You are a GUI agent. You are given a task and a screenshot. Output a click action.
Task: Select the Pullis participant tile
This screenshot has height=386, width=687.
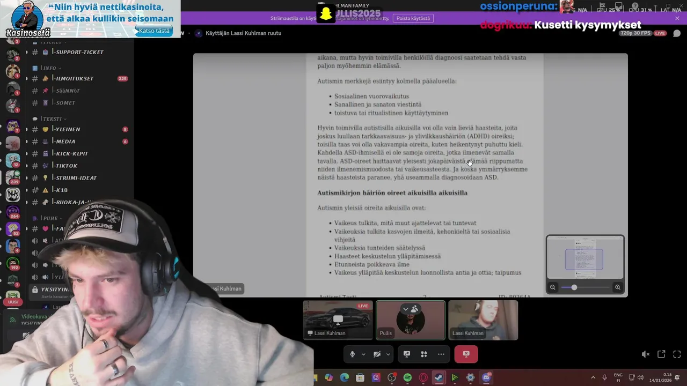tap(411, 320)
